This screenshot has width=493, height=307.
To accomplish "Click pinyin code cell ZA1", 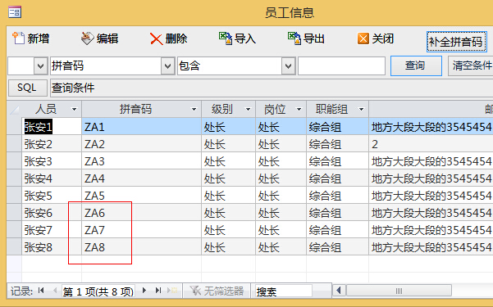I will pyautogui.click(x=141, y=127).
